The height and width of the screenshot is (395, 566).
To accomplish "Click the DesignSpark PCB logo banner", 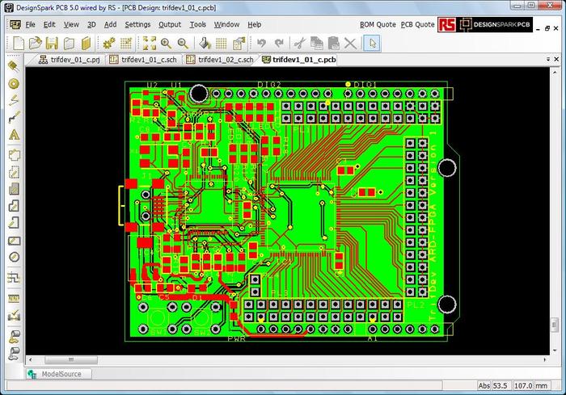I will point(495,24).
